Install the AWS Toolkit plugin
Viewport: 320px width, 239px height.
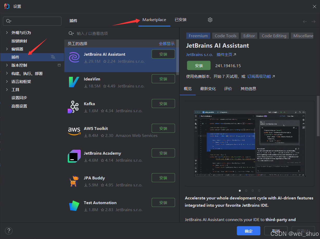point(163,128)
